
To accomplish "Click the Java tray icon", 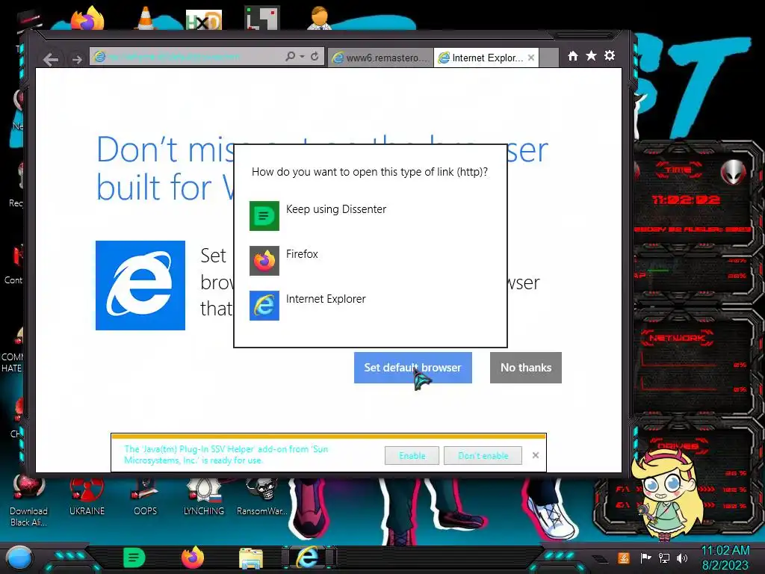I will (x=624, y=558).
